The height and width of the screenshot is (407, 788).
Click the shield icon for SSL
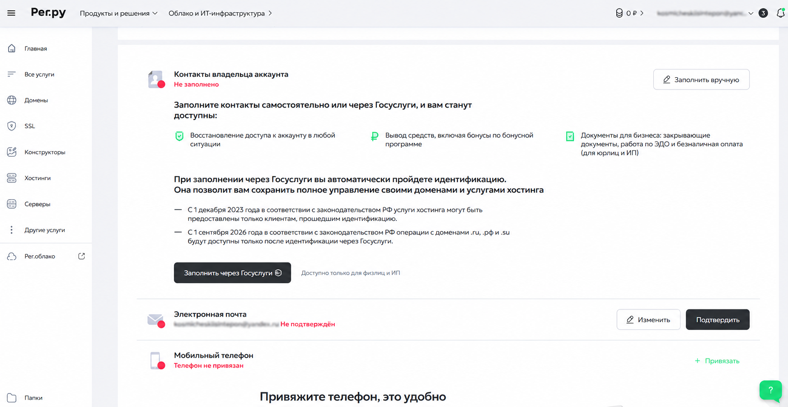(12, 126)
